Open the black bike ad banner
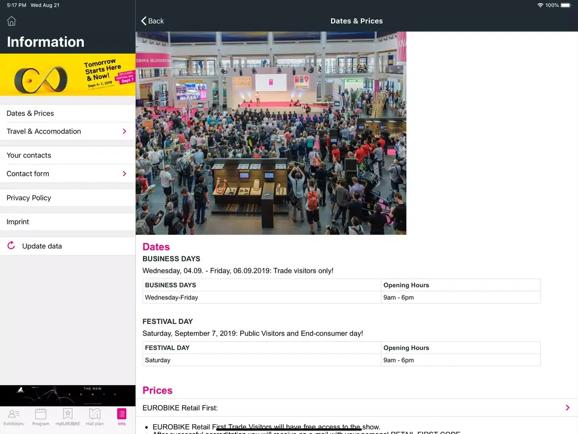 68,396
